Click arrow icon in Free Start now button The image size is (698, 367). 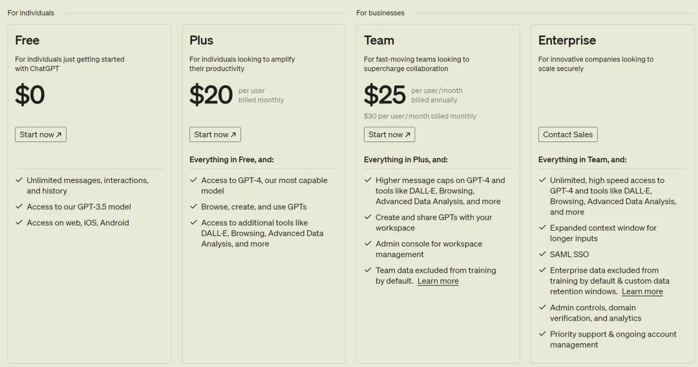pos(59,134)
